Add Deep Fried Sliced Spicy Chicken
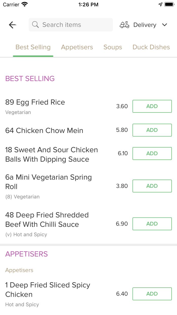The height and width of the screenshot is (315, 177). point(152,294)
